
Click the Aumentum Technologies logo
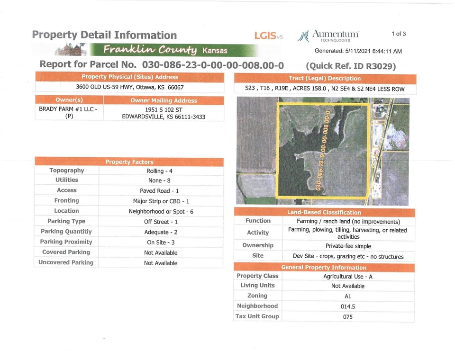point(328,36)
